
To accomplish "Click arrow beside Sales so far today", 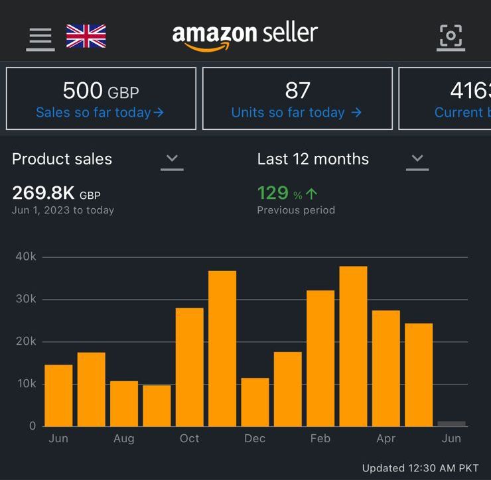I will point(159,112).
